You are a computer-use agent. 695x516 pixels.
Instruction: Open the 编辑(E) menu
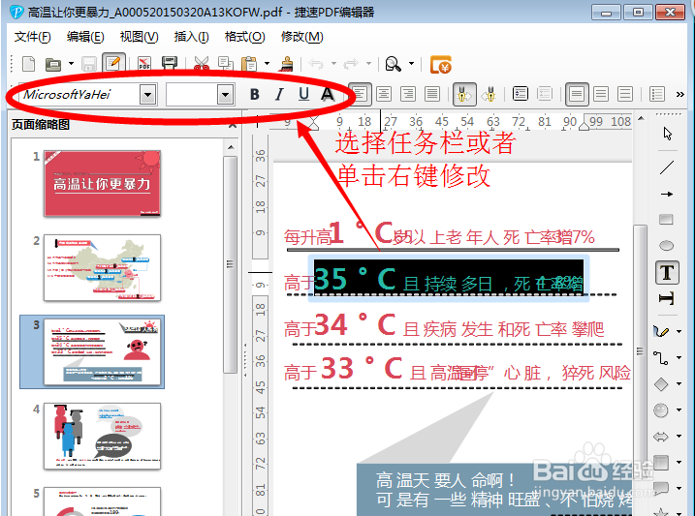pos(85,36)
